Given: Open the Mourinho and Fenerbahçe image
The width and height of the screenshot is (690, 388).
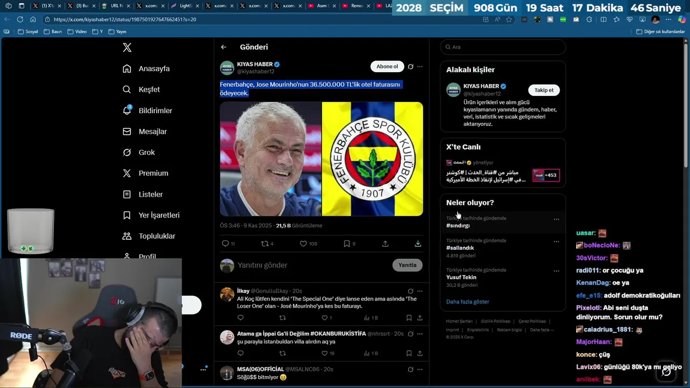Looking at the screenshot, I should pos(321,159).
